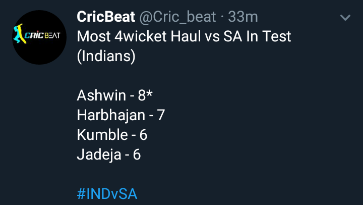The image size is (363, 205).
Task: Click the batsman figure in CricBeat logo
Action: 19,34
